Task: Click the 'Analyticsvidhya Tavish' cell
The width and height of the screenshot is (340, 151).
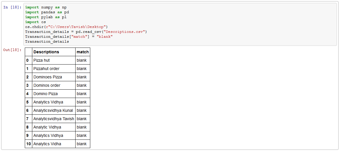Action: pyautogui.click(x=54, y=119)
